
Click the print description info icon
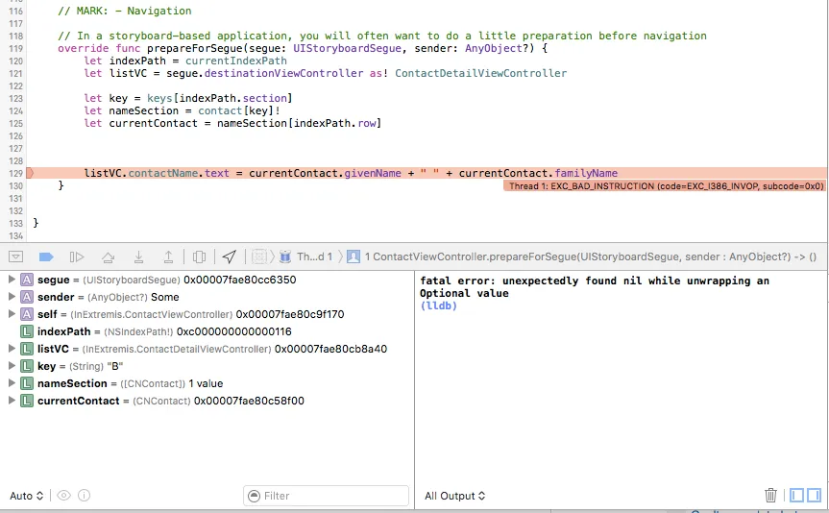click(x=85, y=496)
